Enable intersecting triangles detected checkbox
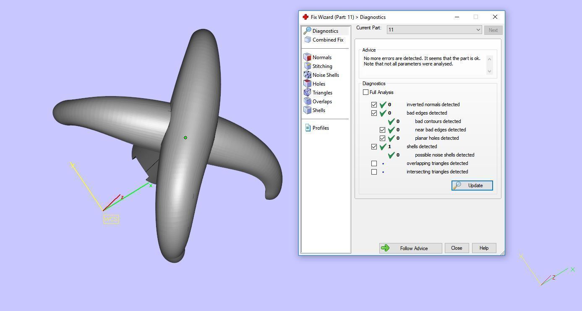This screenshot has height=311, width=582. (x=374, y=172)
